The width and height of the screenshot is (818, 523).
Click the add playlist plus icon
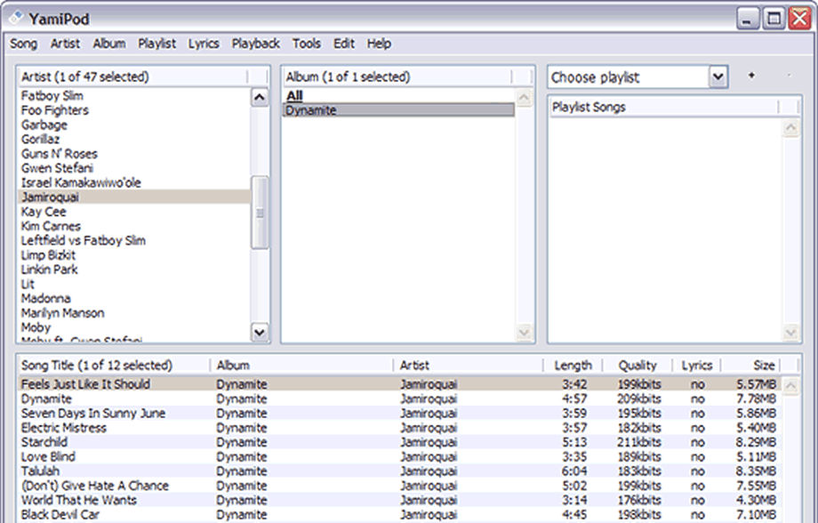click(751, 76)
